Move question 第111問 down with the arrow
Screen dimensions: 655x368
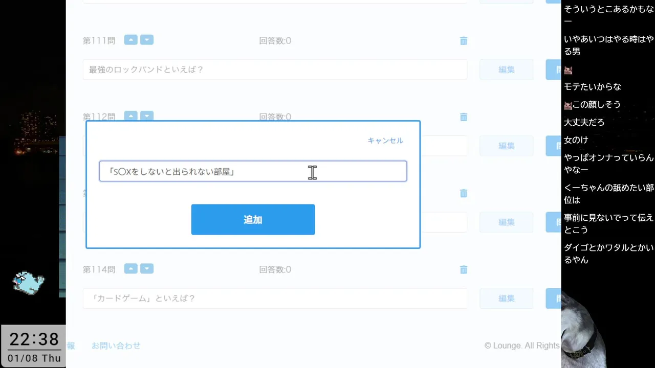(147, 40)
